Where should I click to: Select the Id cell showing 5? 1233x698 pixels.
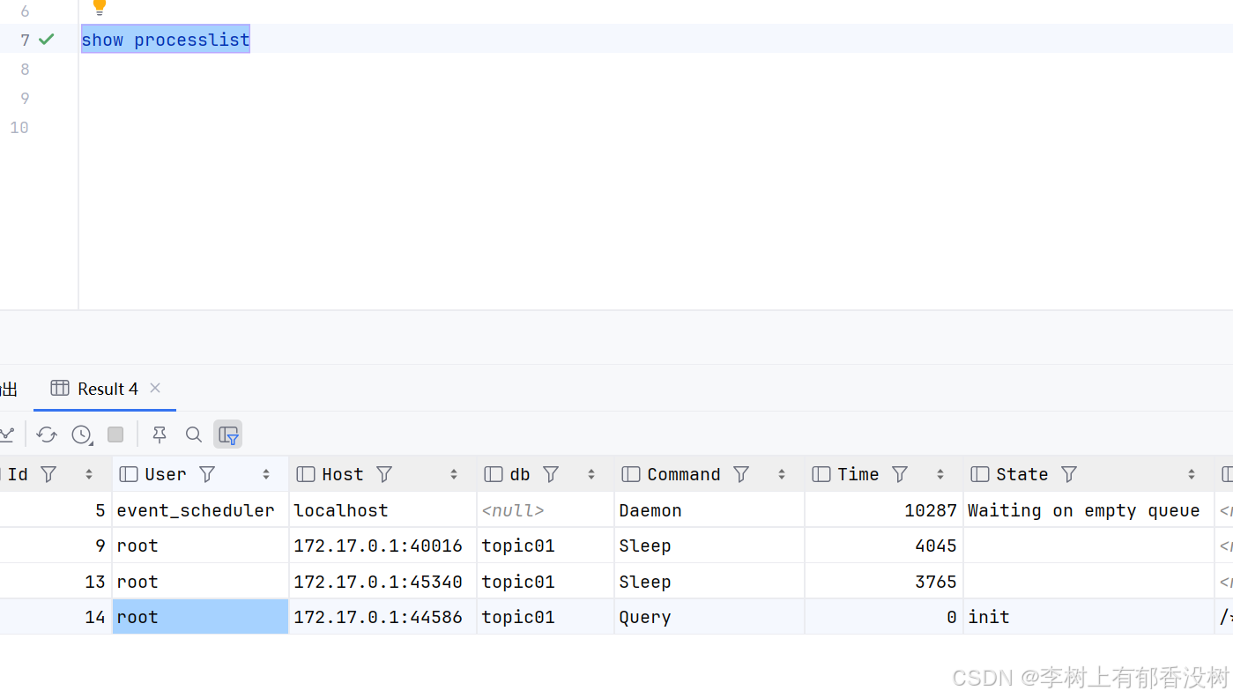[x=56, y=510]
